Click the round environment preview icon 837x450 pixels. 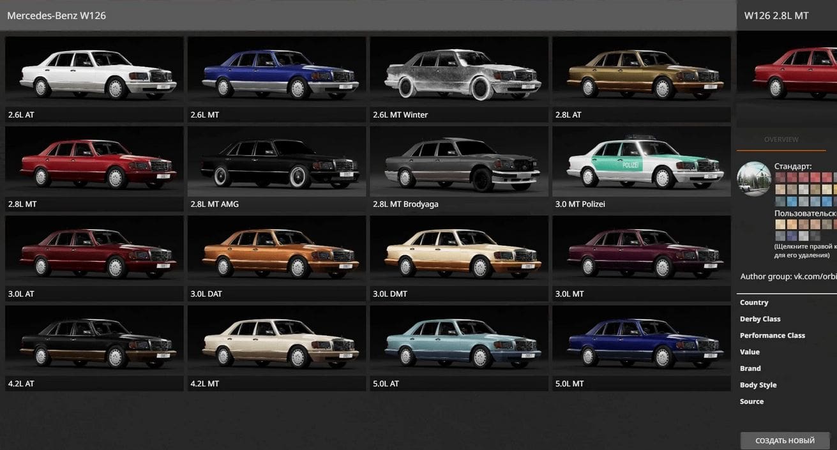coord(754,179)
